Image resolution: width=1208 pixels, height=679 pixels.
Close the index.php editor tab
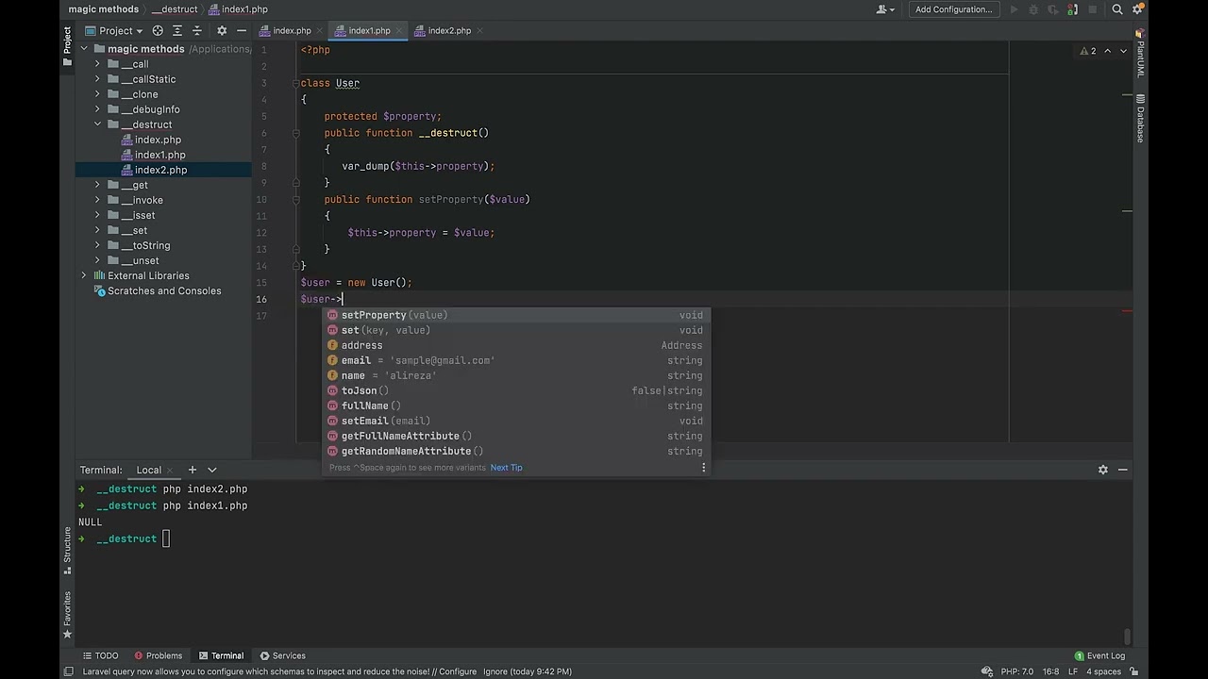(x=321, y=30)
